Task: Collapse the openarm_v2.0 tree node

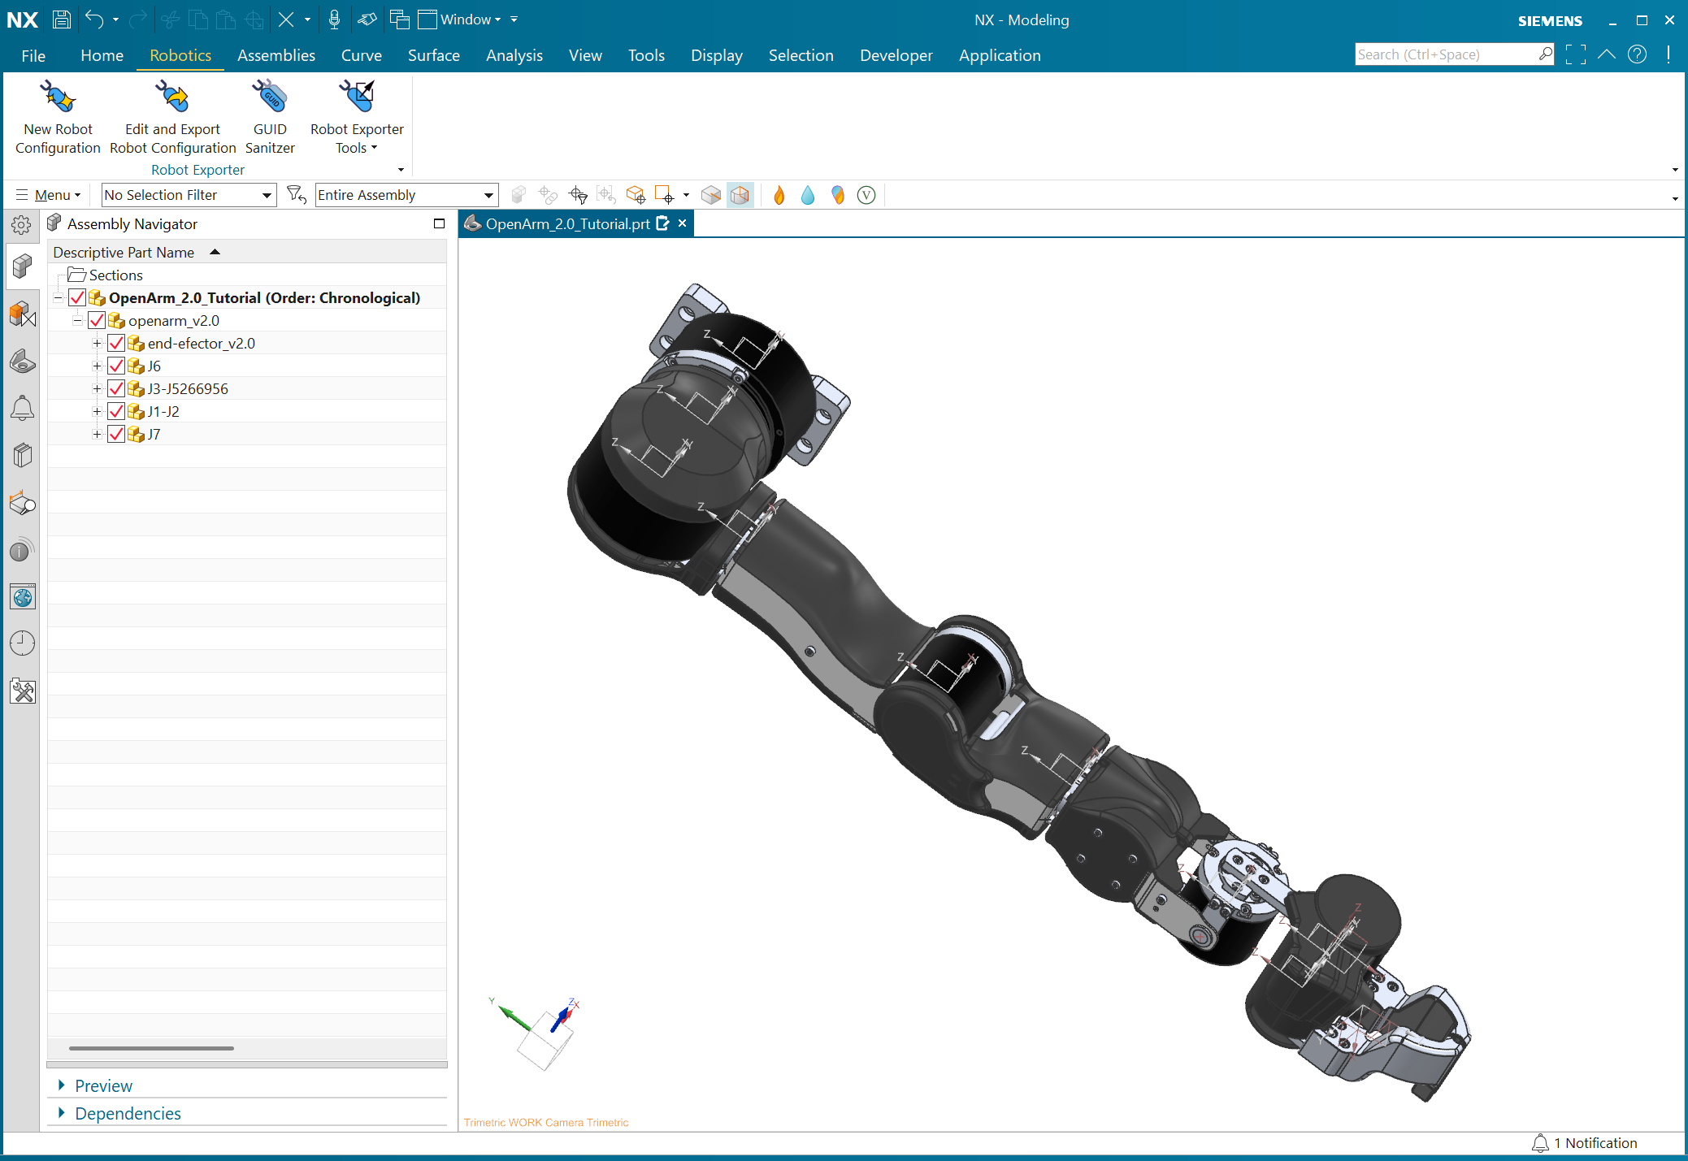Action: [x=77, y=321]
